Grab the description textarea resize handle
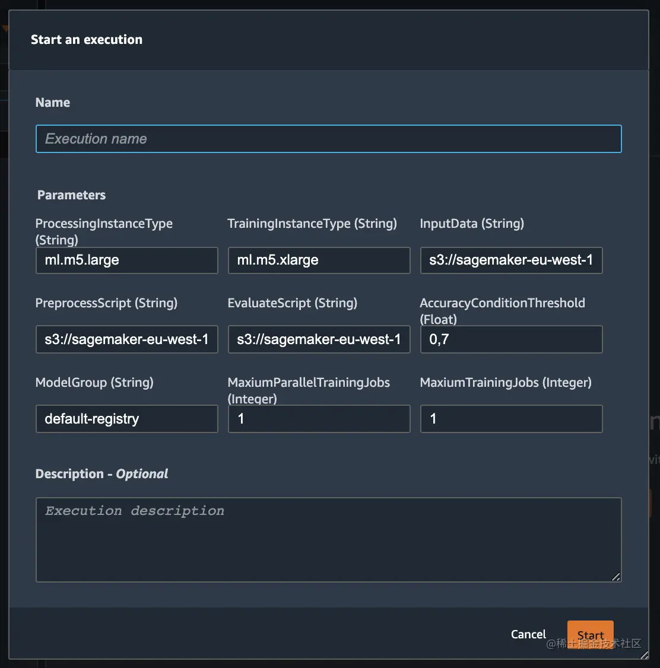 pyautogui.click(x=616, y=577)
